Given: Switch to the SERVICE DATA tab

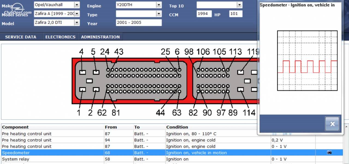Looking at the screenshot, I should [x=21, y=37].
